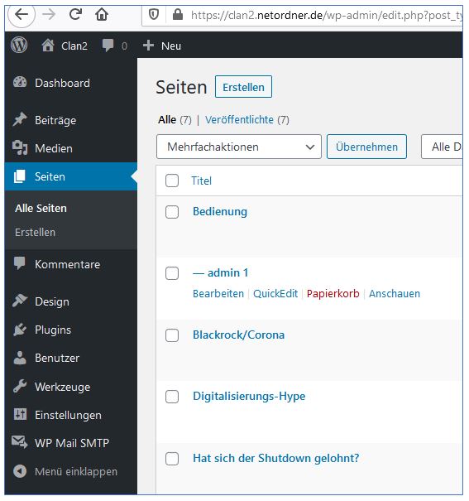Select all pages via the Titel checkbox
Screen dimensions: 469x501
(x=172, y=181)
